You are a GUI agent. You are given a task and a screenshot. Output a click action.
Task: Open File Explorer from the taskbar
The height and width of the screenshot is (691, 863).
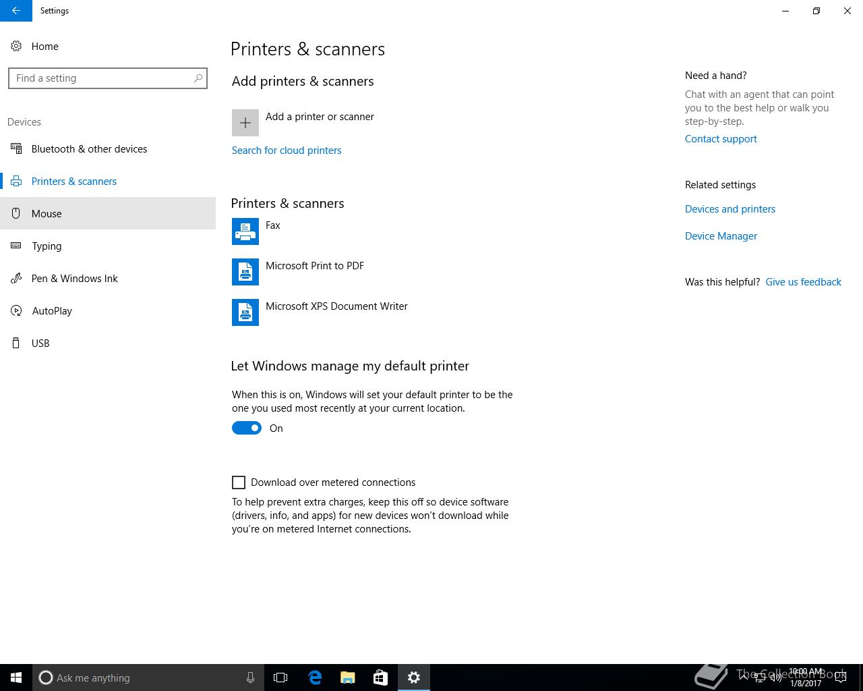(x=348, y=678)
